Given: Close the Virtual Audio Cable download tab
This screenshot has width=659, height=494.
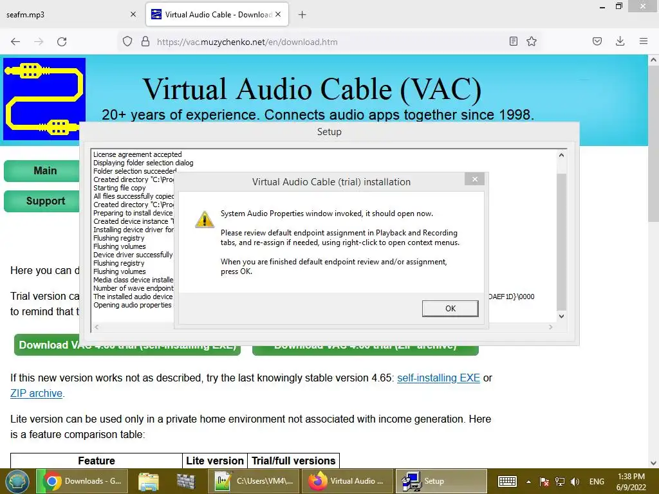Looking at the screenshot, I should point(278,14).
